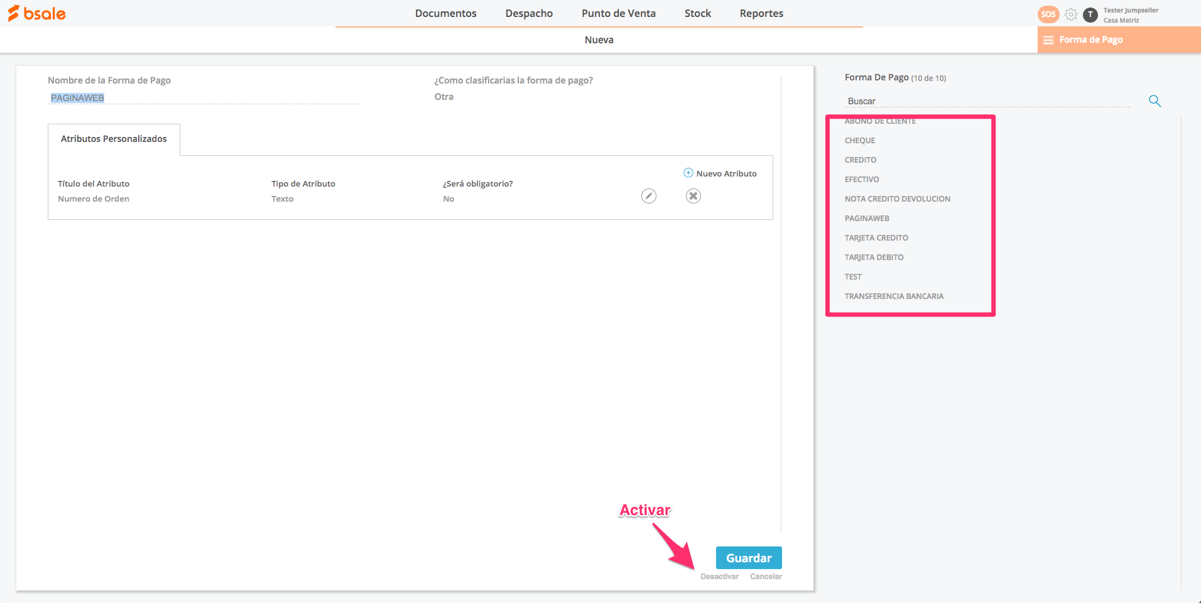Open the Forma de Pago hamburger menu
The height and width of the screenshot is (603, 1201).
coord(1048,40)
